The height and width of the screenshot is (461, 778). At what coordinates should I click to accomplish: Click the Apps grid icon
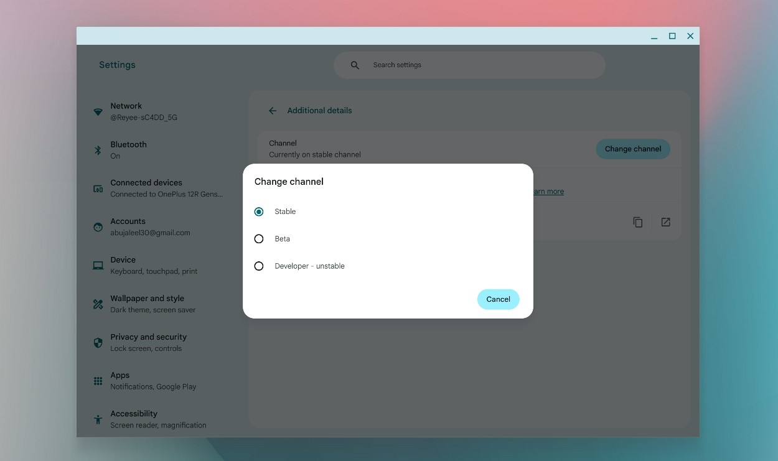click(98, 381)
